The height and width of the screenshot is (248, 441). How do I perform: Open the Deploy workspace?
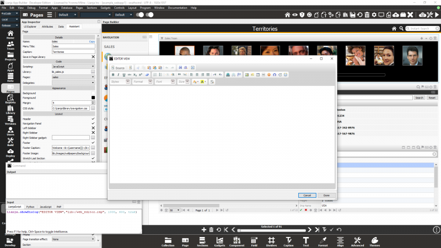10,153
